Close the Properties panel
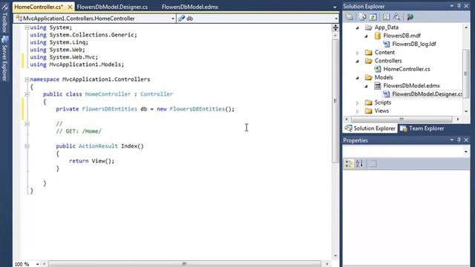This screenshot has height=267, width=475. click(x=466, y=140)
